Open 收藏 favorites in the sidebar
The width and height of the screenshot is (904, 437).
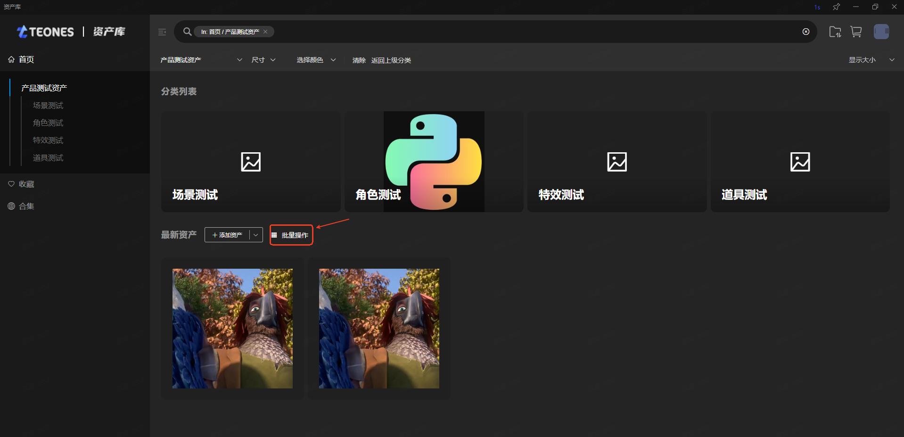point(26,184)
